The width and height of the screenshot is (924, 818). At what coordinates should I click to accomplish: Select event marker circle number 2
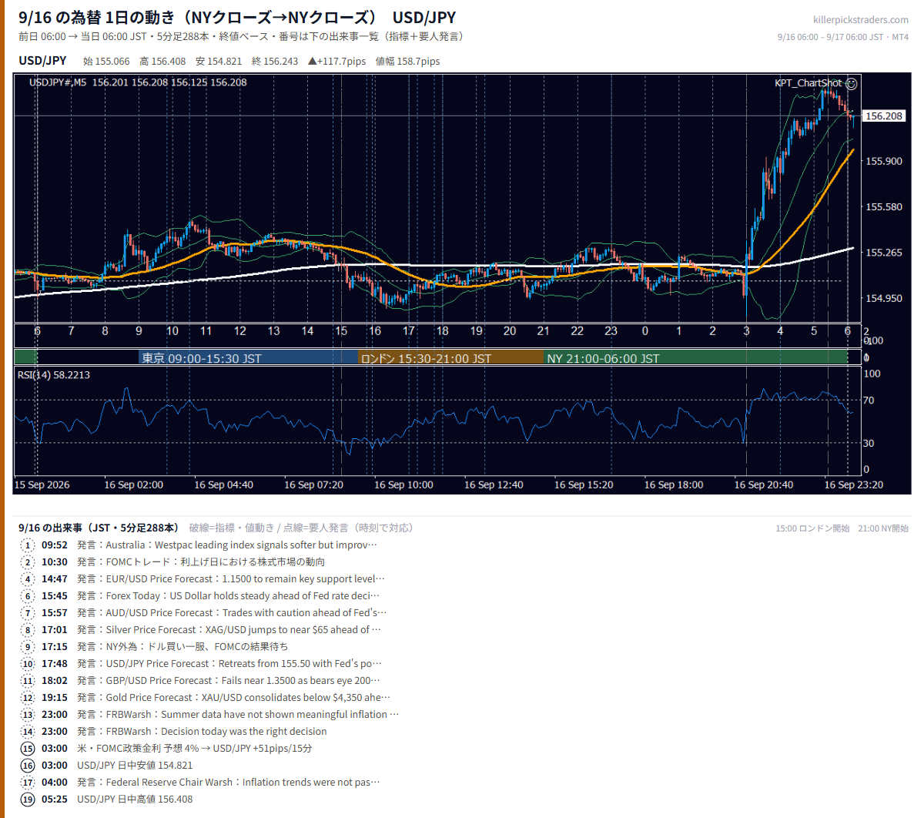pos(28,562)
